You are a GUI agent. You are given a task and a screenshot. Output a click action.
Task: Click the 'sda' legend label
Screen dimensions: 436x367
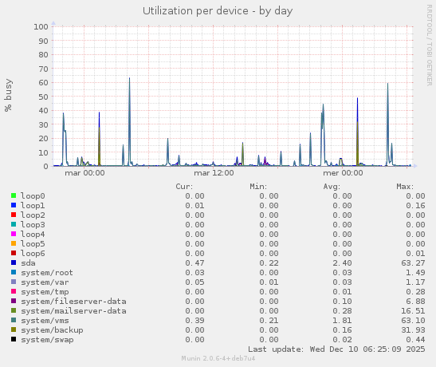(x=28, y=263)
